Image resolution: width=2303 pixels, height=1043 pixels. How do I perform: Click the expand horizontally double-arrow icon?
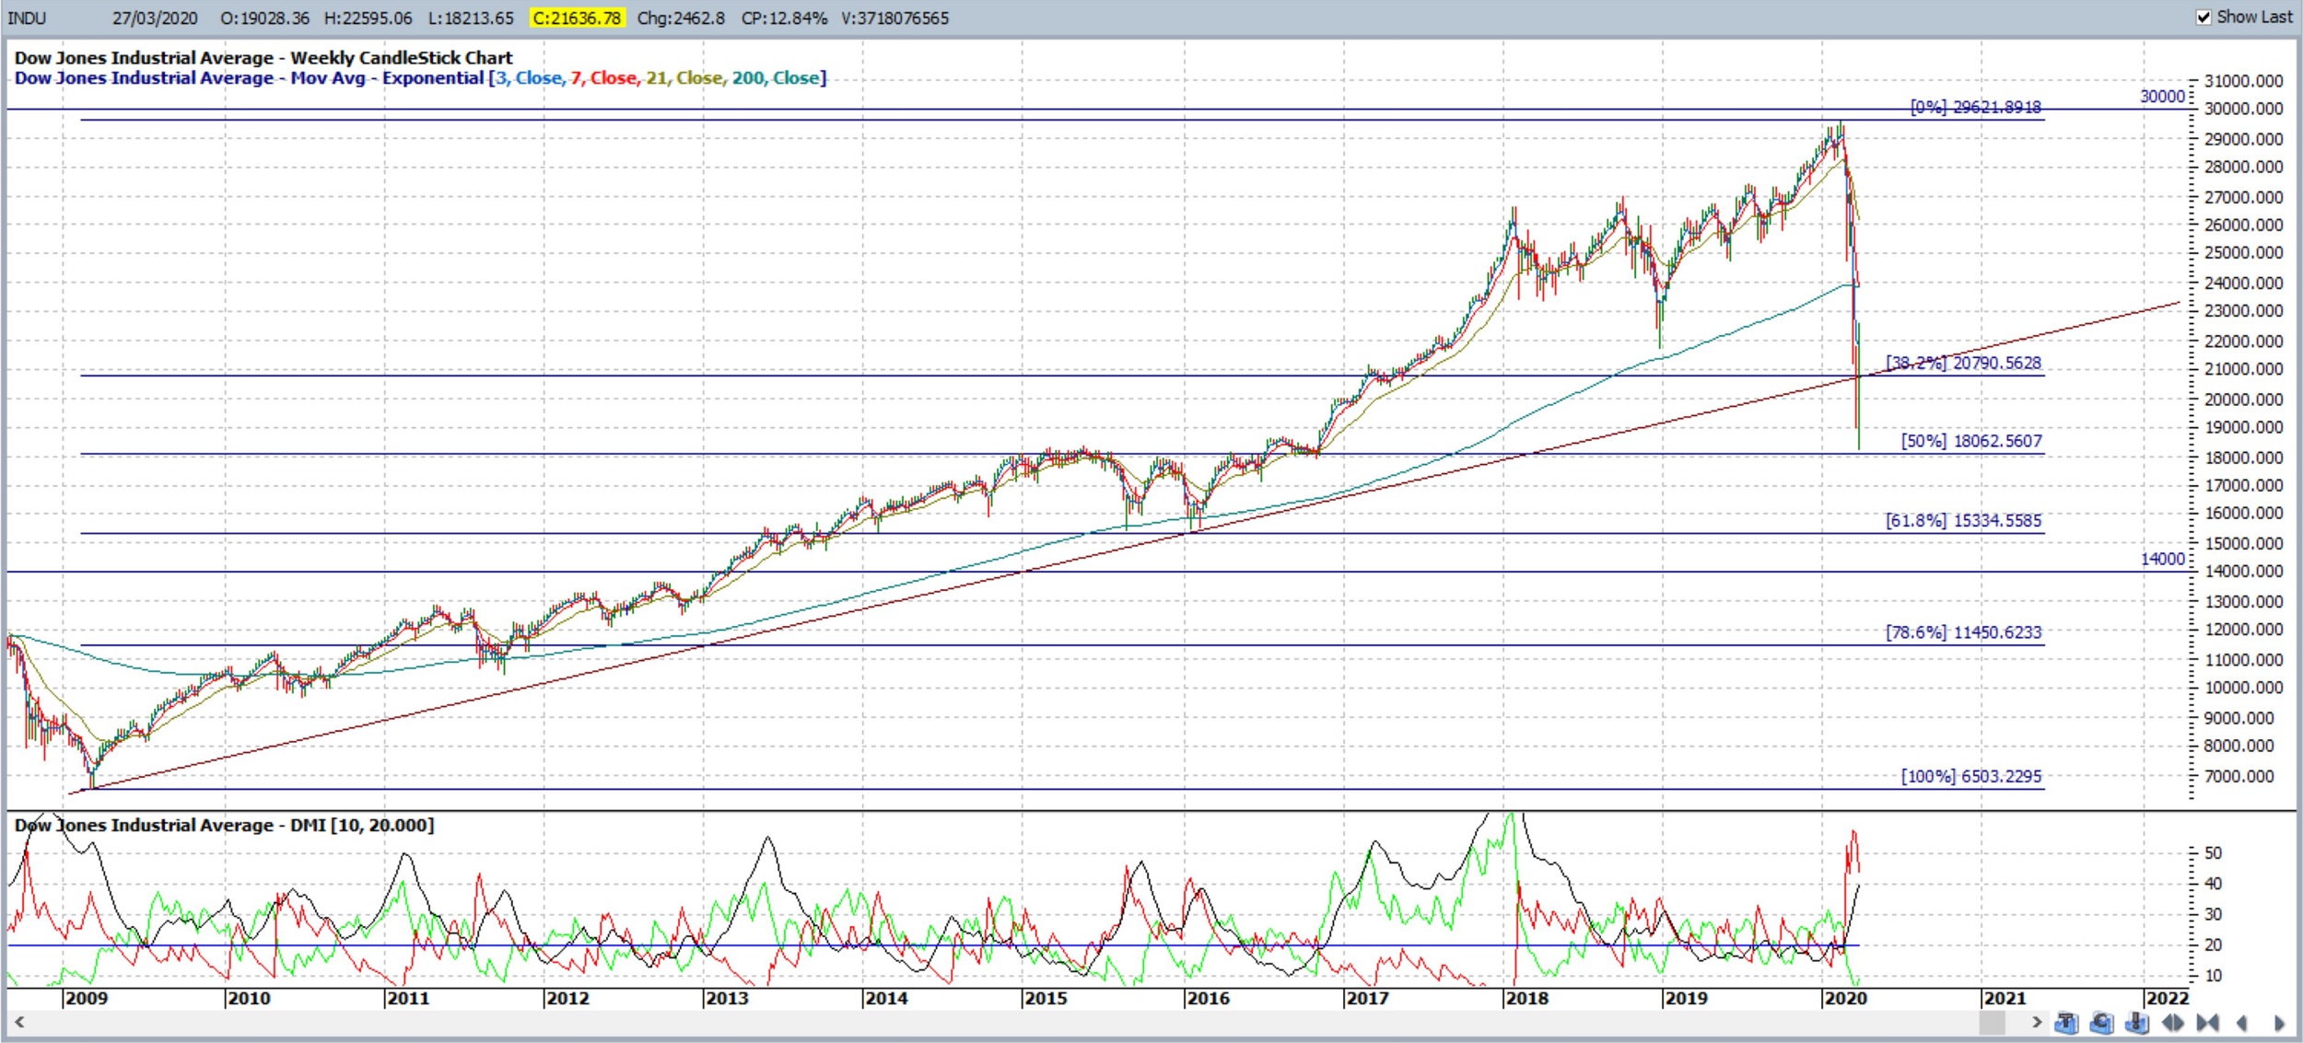click(2173, 1023)
